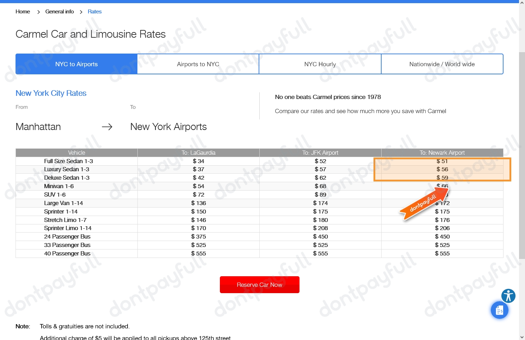Open the General info breadcrumb link
Screen dimensions: 525x340
(60, 12)
